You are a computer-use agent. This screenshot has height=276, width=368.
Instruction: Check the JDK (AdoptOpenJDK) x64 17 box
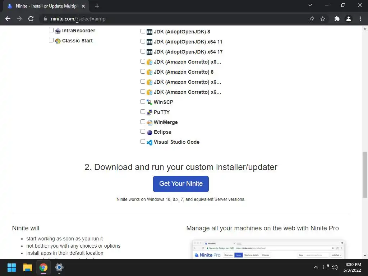point(143,51)
